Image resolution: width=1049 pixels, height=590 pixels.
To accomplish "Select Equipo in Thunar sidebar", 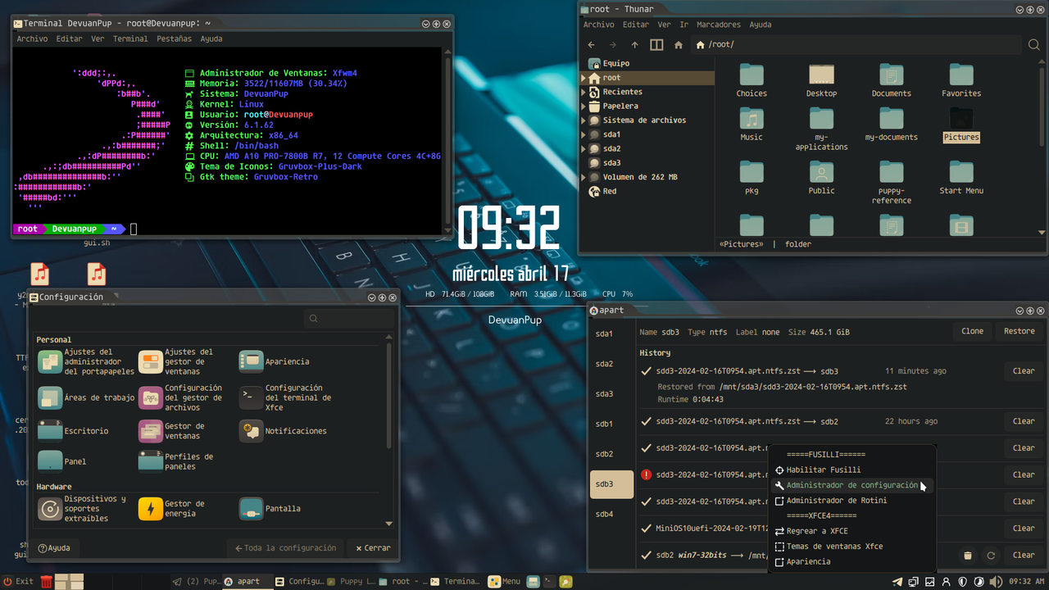I will [609, 63].
